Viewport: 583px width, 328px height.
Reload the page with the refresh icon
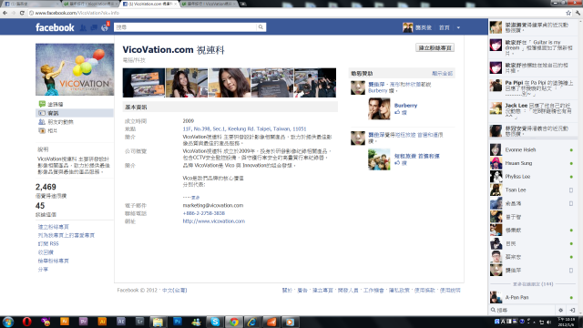(22, 13)
